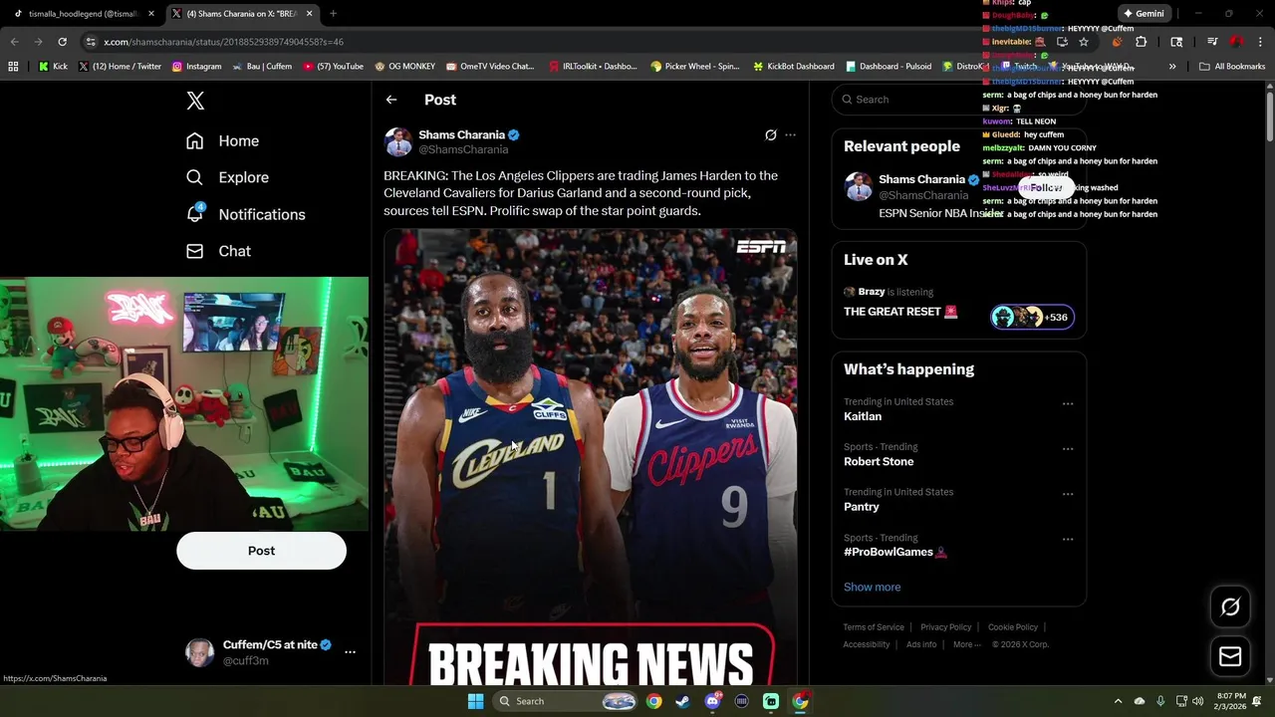Open the Gemini button in Chrome
Screen dimensions: 1275x717
coord(1143,14)
